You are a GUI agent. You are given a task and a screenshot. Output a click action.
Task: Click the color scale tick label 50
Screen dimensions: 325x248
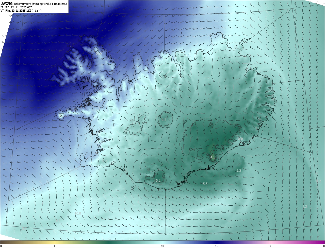coord(323,246)
